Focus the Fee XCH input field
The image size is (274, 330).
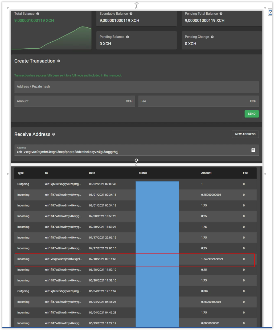pyautogui.click(x=198, y=101)
